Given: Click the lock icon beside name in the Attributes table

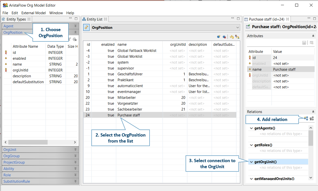Looking at the screenshot, I should coord(250,69).
